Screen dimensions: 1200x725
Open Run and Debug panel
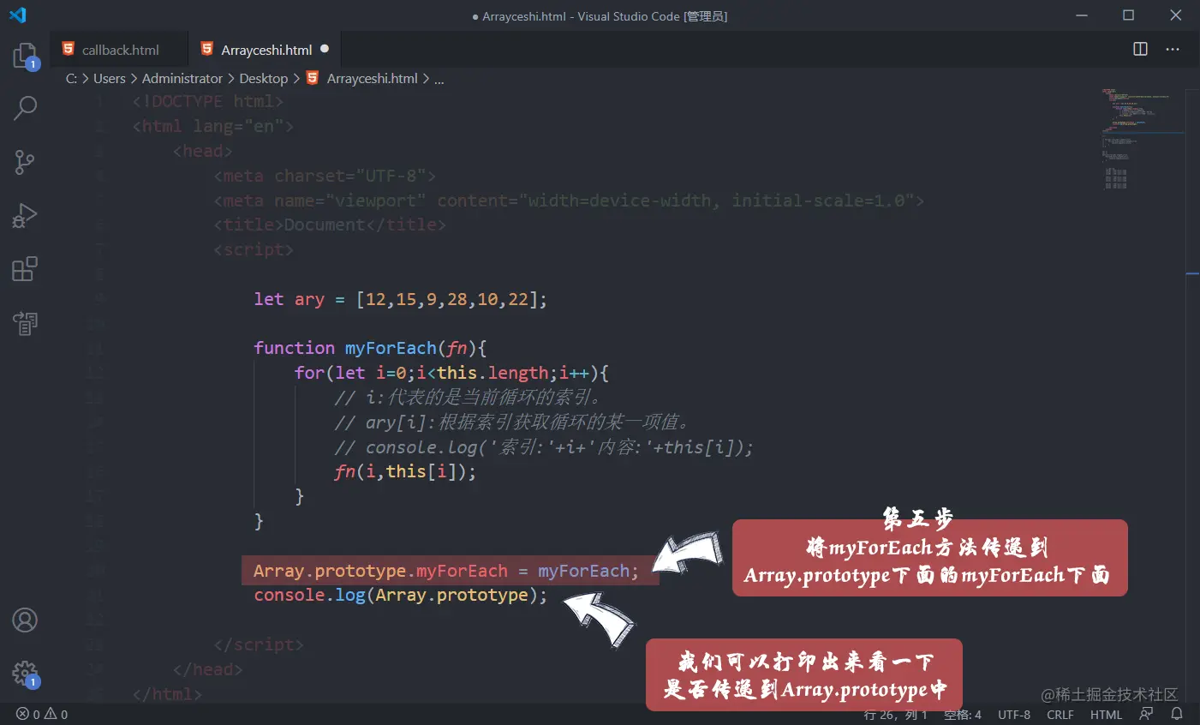[x=24, y=215]
